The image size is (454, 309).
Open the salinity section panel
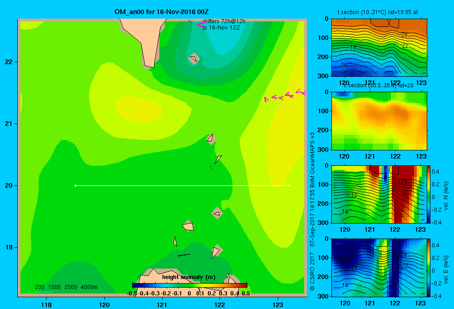point(379,121)
